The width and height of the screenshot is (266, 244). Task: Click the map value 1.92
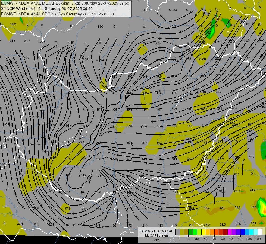point(13,24)
